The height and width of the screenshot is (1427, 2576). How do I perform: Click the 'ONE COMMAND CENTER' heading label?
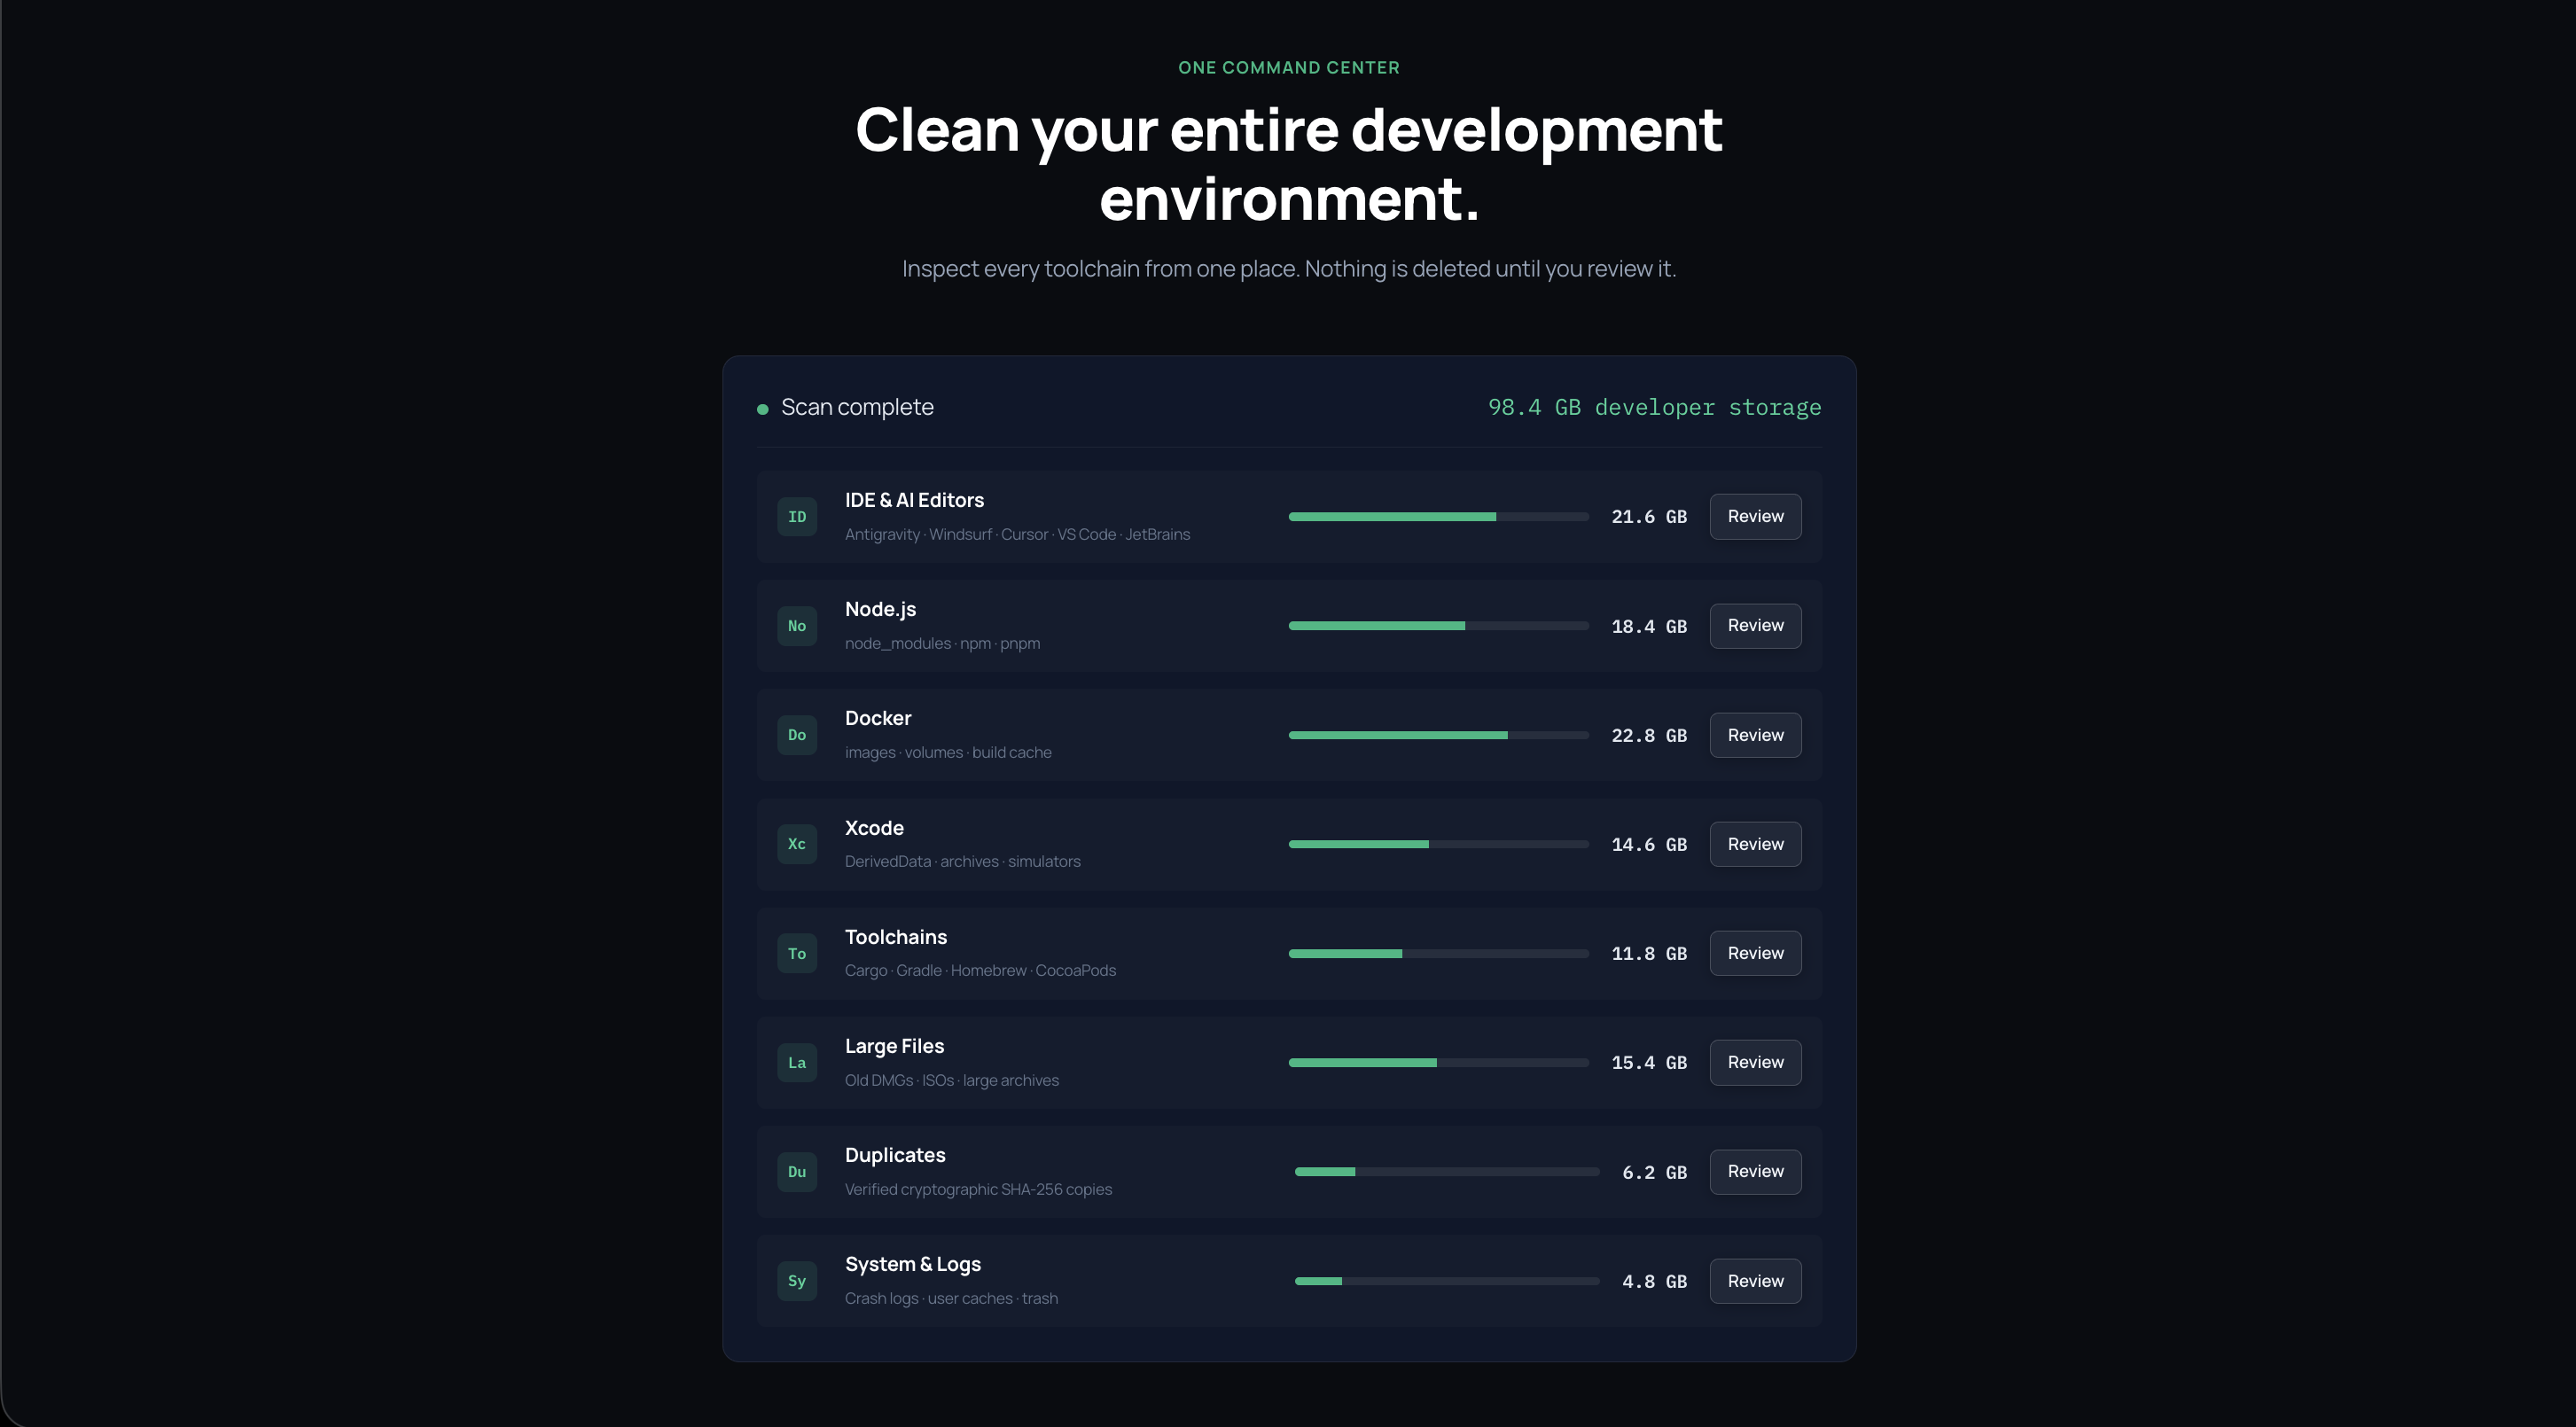pyautogui.click(x=1289, y=68)
